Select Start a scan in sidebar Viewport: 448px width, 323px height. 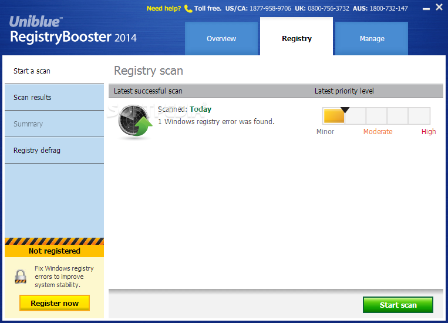coord(54,71)
